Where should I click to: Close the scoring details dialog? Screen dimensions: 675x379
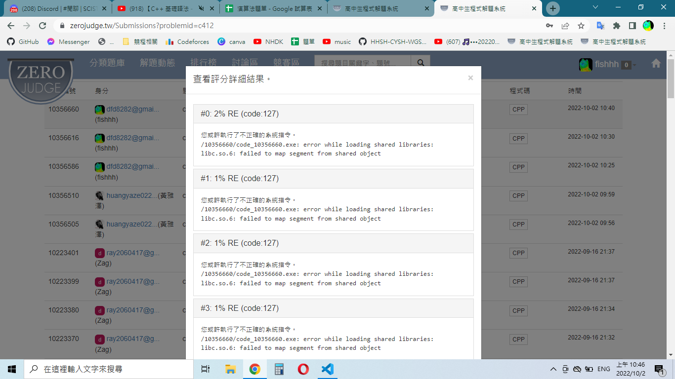click(470, 78)
